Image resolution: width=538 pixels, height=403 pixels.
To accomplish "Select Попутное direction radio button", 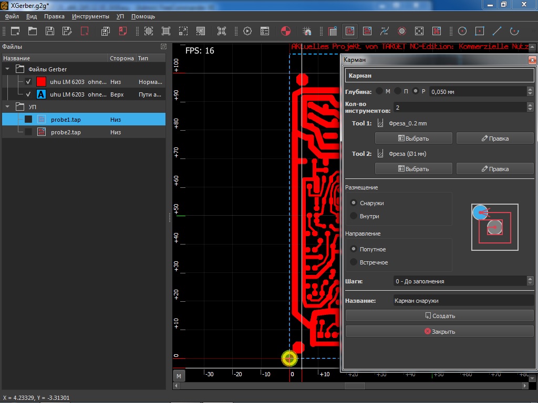I will 354,249.
